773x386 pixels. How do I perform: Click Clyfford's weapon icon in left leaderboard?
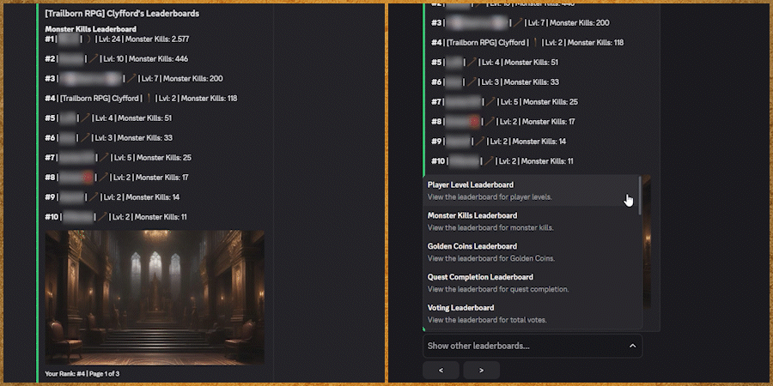[x=149, y=99]
